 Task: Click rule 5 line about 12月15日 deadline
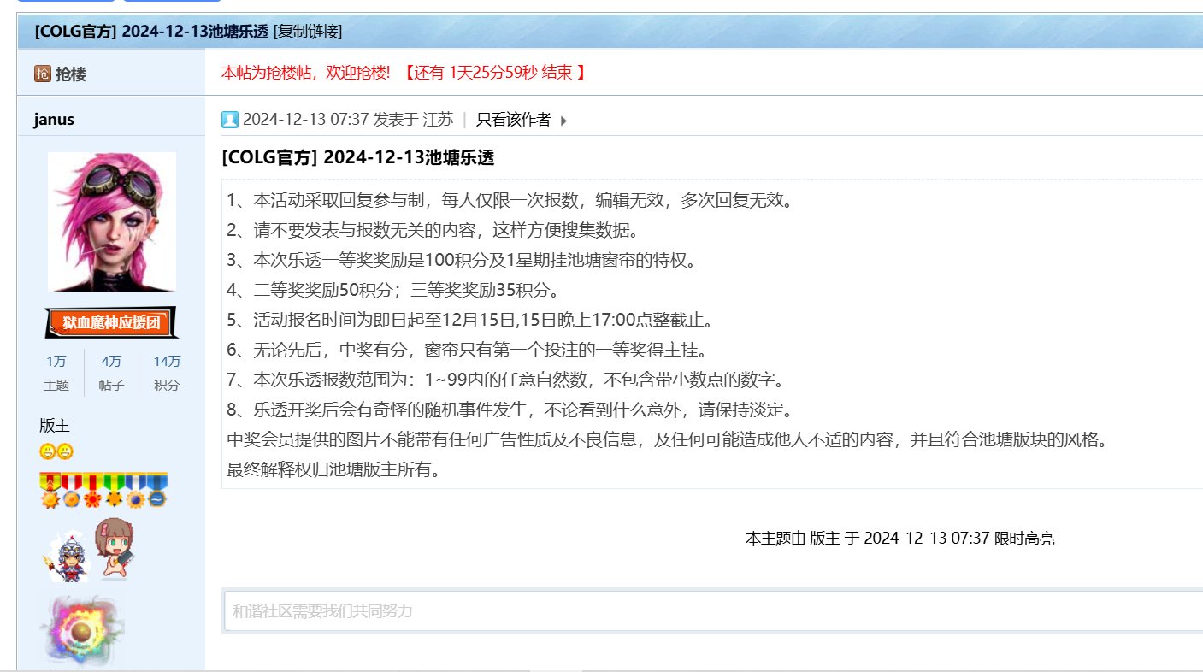coord(470,320)
